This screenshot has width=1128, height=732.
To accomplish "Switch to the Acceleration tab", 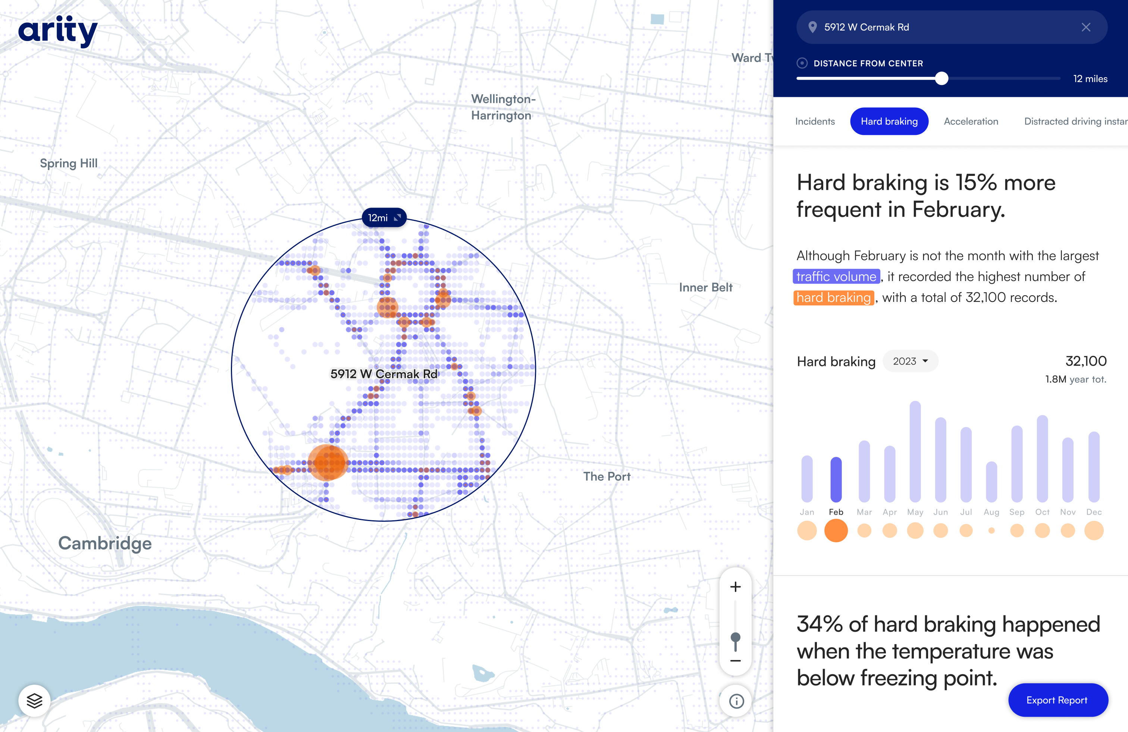I will pyautogui.click(x=971, y=122).
